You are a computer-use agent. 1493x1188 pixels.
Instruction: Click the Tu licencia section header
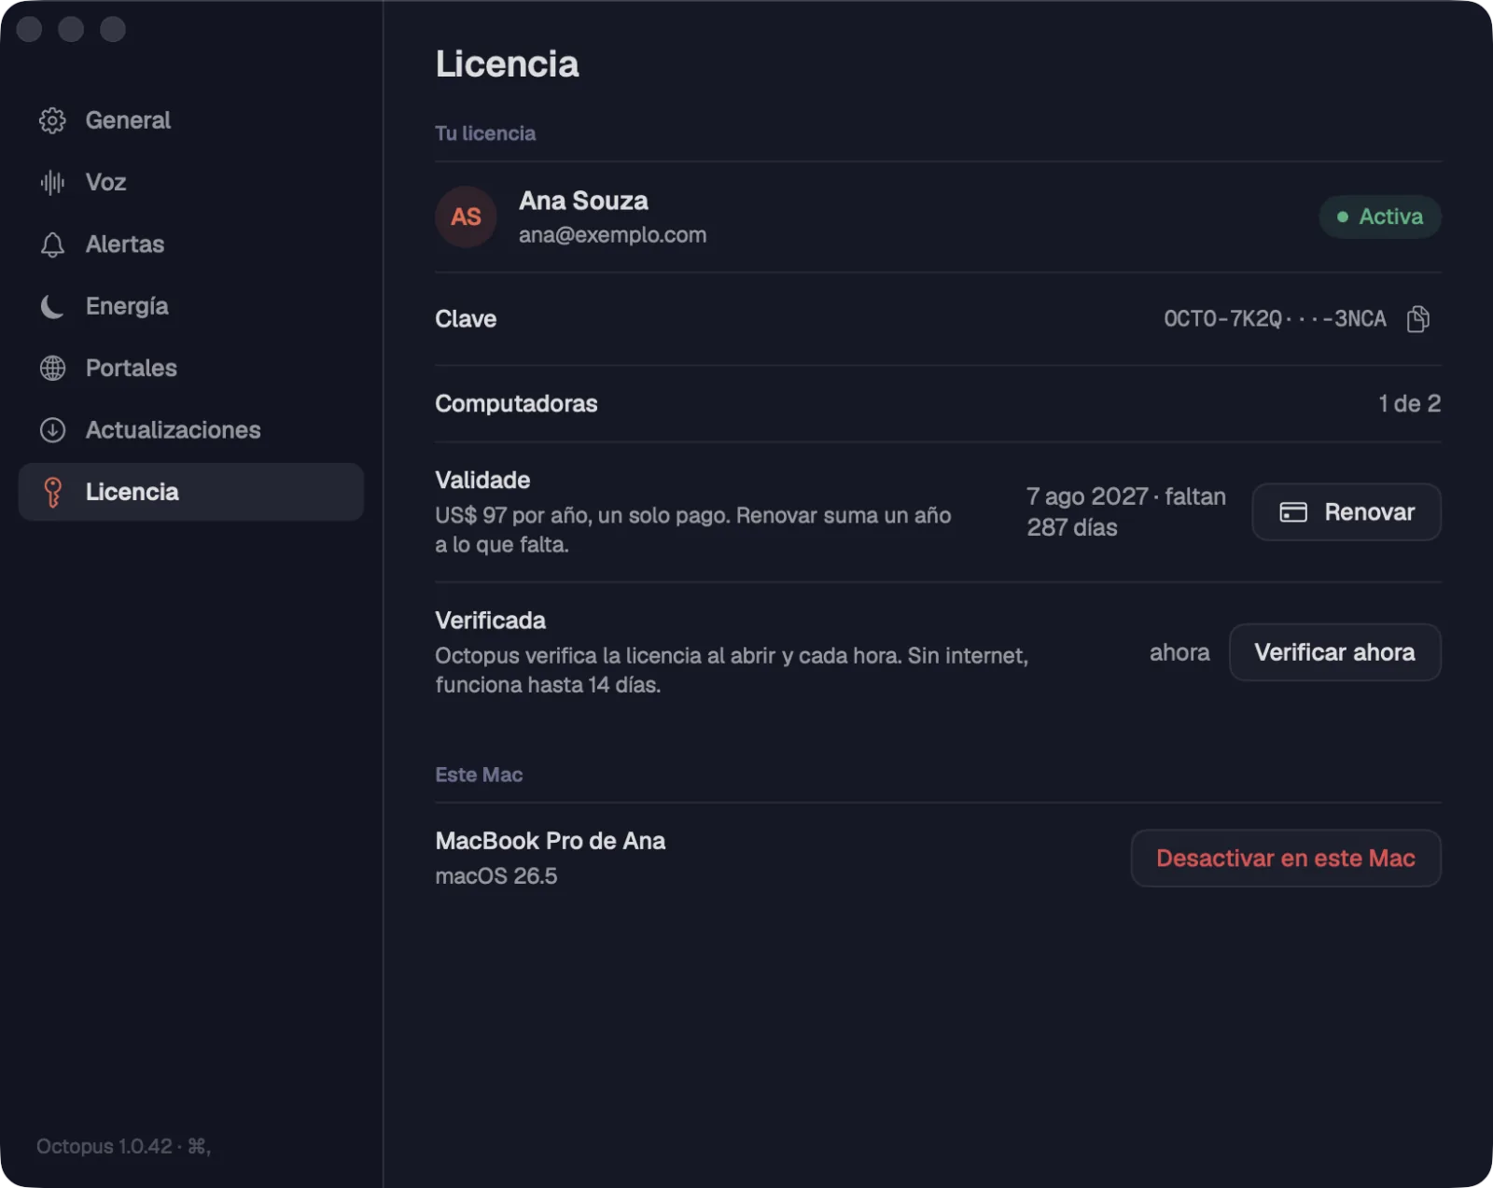[x=485, y=133]
